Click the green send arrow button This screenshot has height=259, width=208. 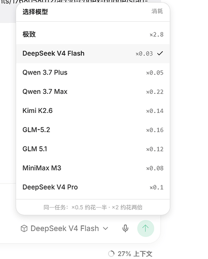pos(145,228)
